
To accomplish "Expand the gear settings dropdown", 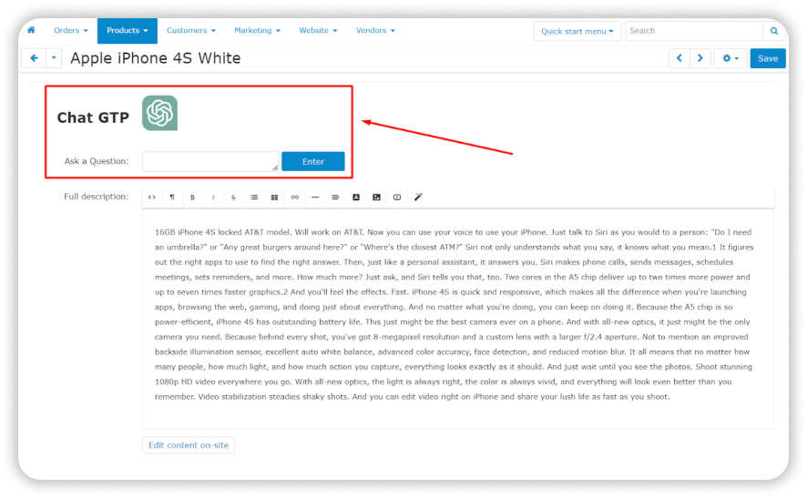I will (730, 58).
